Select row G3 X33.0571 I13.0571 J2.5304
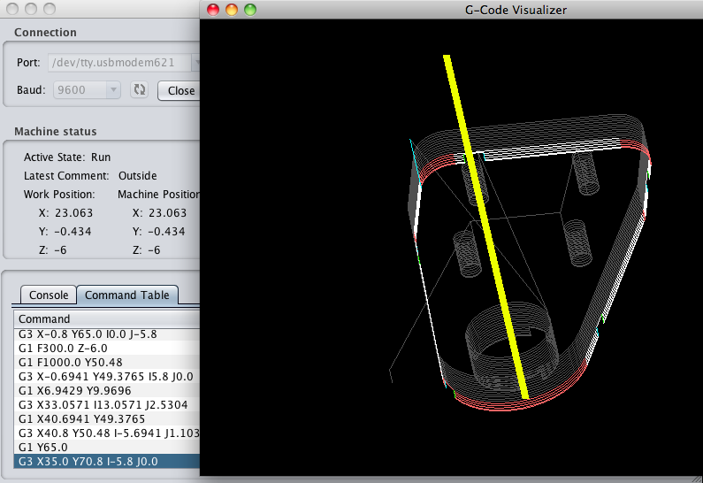The height and width of the screenshot is (483, 703). (107, 404)
